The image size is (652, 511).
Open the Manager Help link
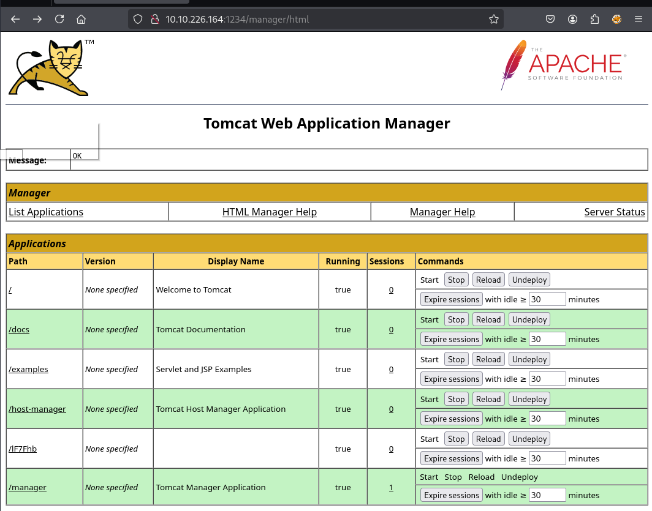click(442, 212)
